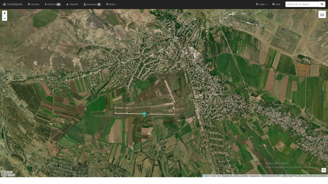The width and height of the screenshot is (328, 184).
Task: Open the Navaids list
Action: pyautogui.click(x=72, y=4)
